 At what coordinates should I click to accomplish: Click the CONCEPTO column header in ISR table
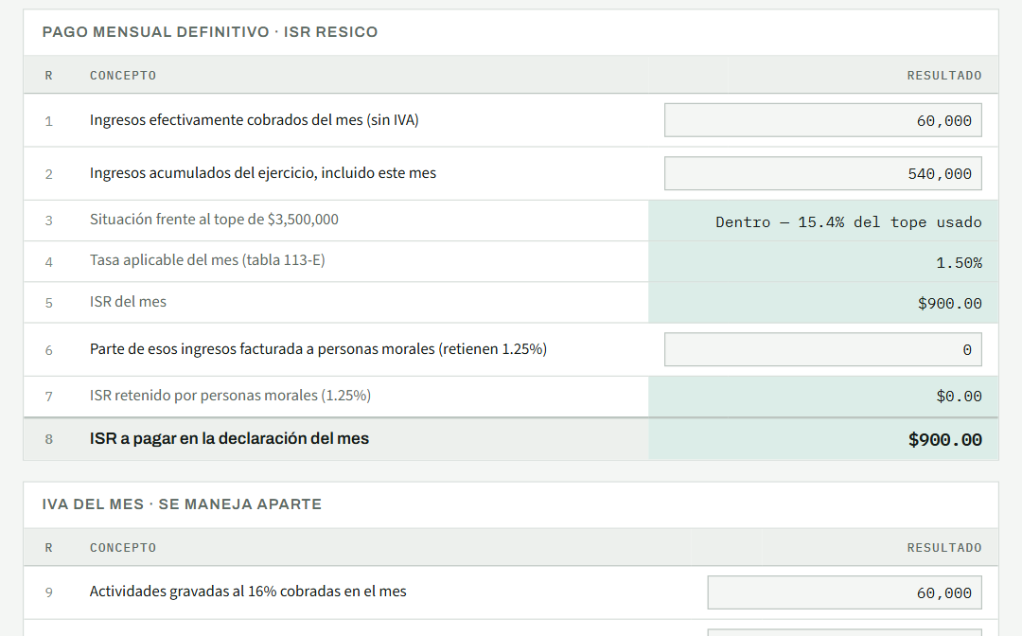tap(123, 76)
